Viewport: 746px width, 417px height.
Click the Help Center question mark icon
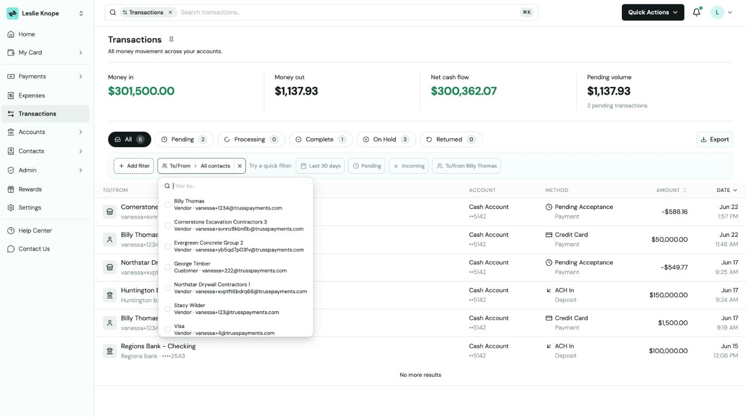[11, 231]
